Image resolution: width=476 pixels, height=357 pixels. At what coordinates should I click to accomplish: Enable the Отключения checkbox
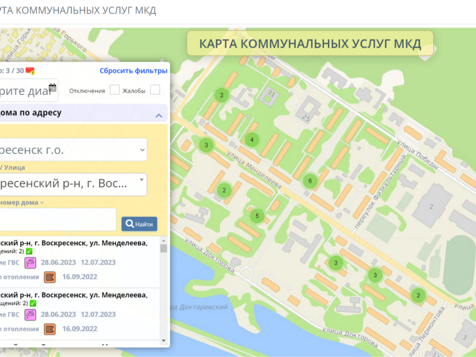[115, 90]
